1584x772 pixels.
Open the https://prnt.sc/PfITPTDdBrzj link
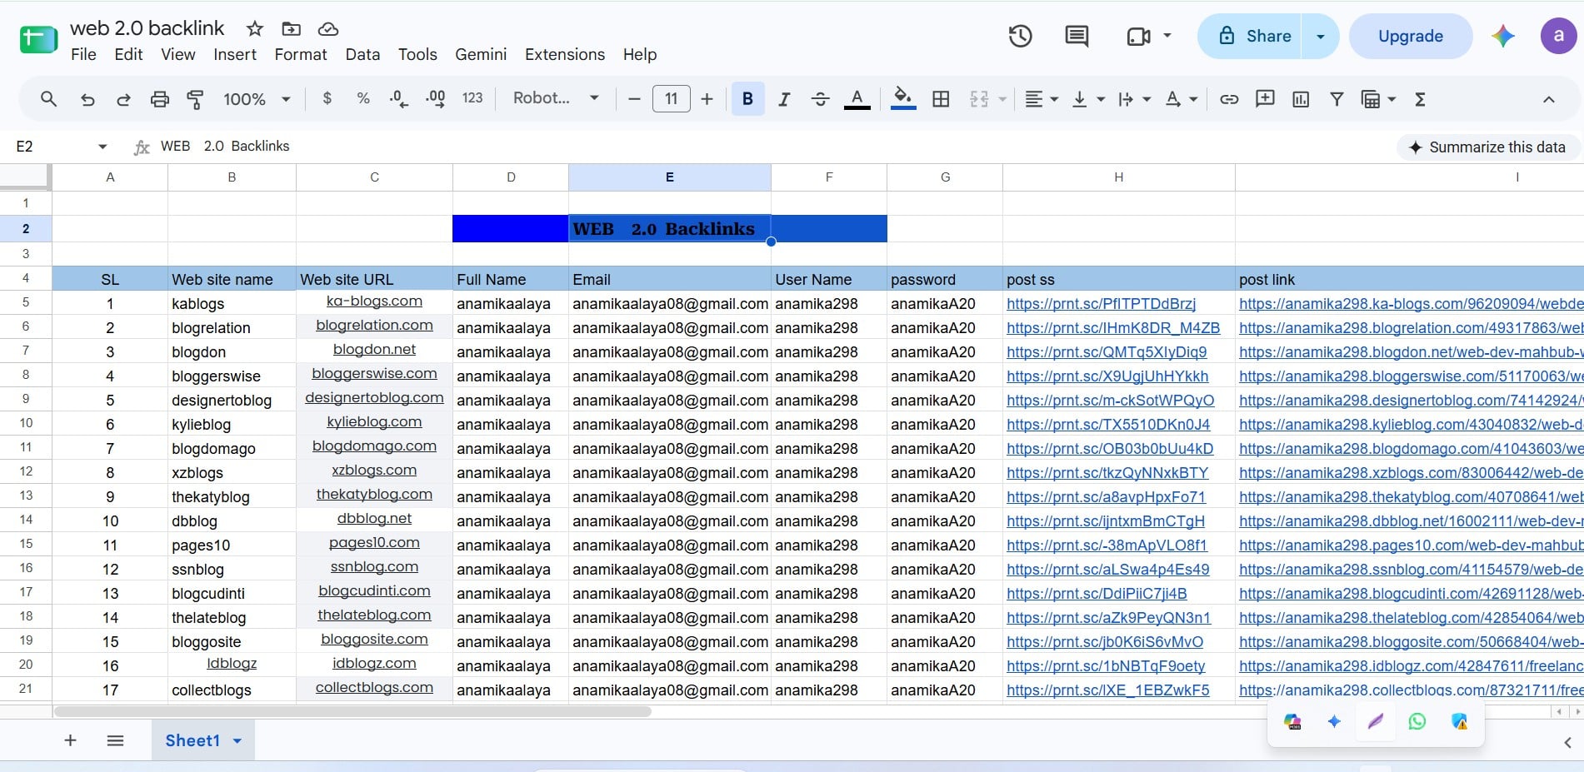1101,304
